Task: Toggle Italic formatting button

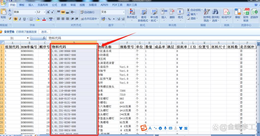Action: tap(20, 19)
